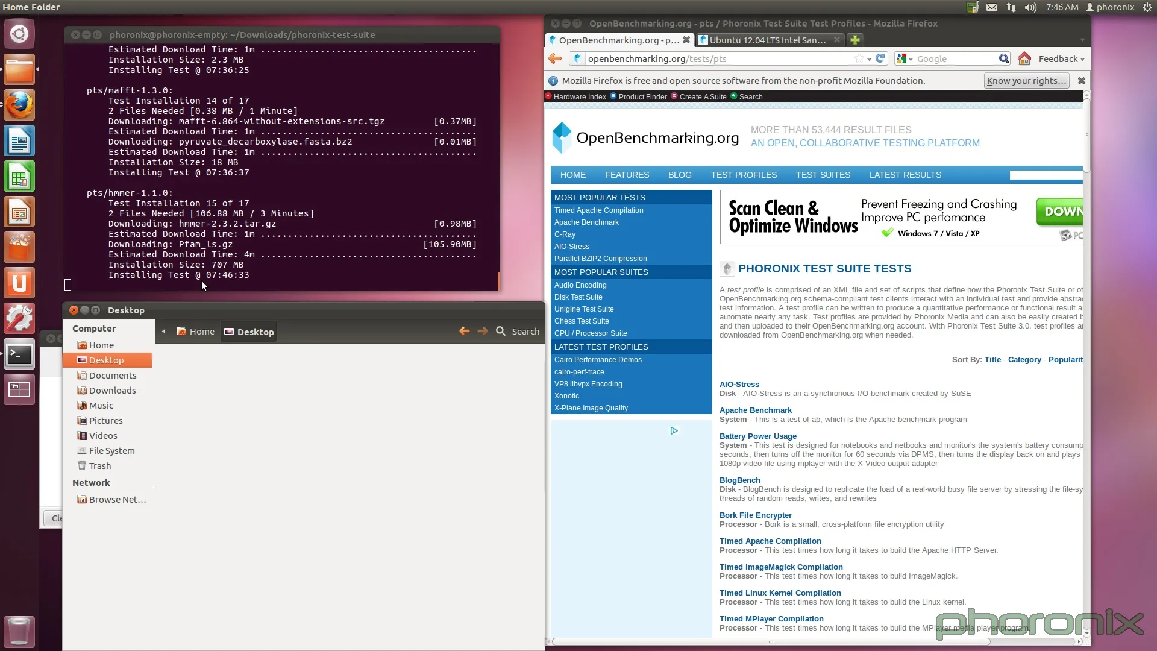Image resolution: width=1157 pixels, height=651 pixels.
Task: Open Files manager icon in the launcher
Action: [19, 69]
